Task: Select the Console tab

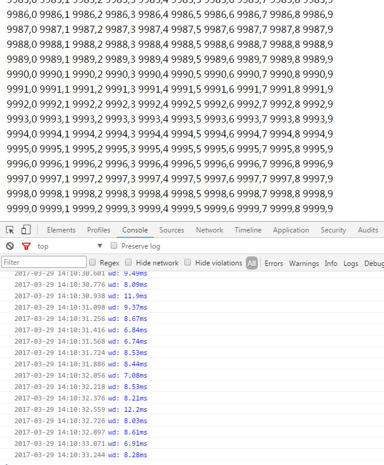Action: [x=135, y=230]
